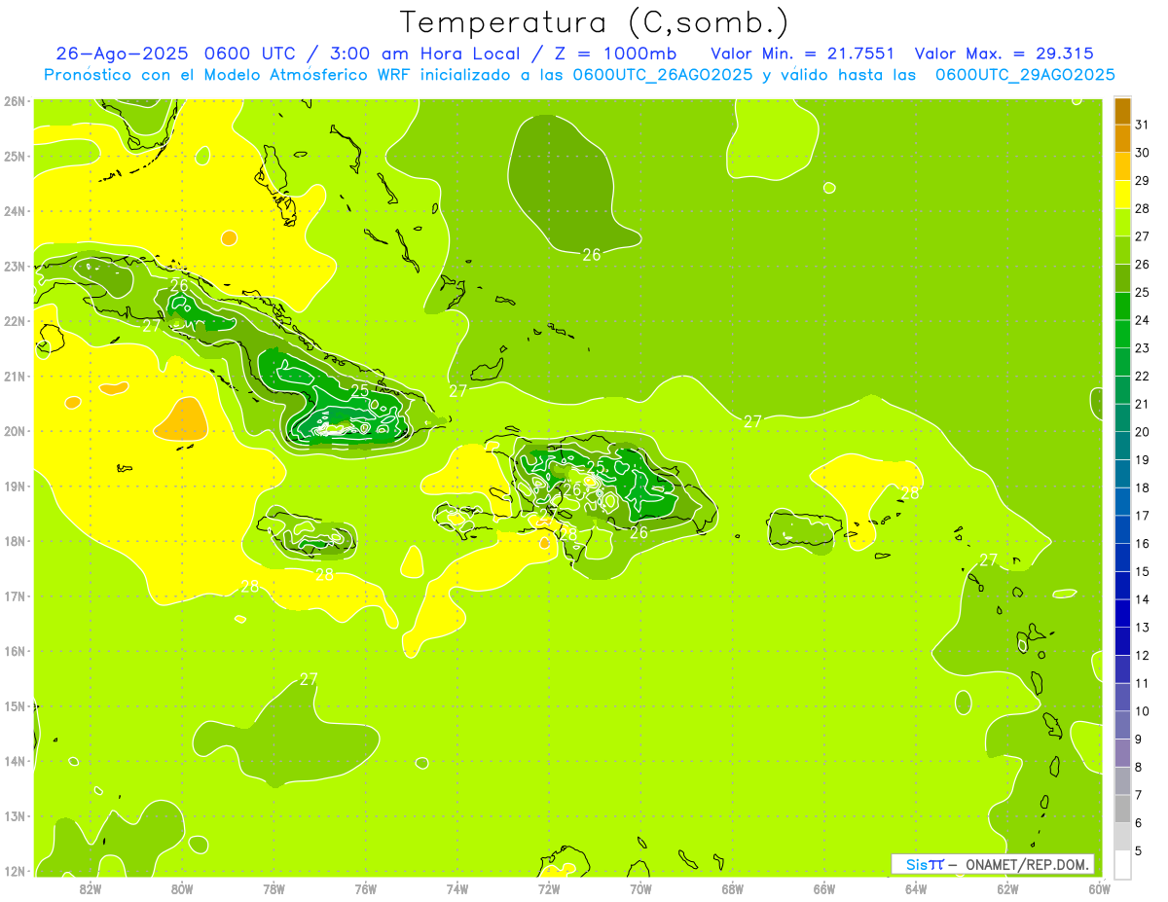1168x902 pixels.
Task: Click the 64W longitude label
Action: tap(916, 888)
